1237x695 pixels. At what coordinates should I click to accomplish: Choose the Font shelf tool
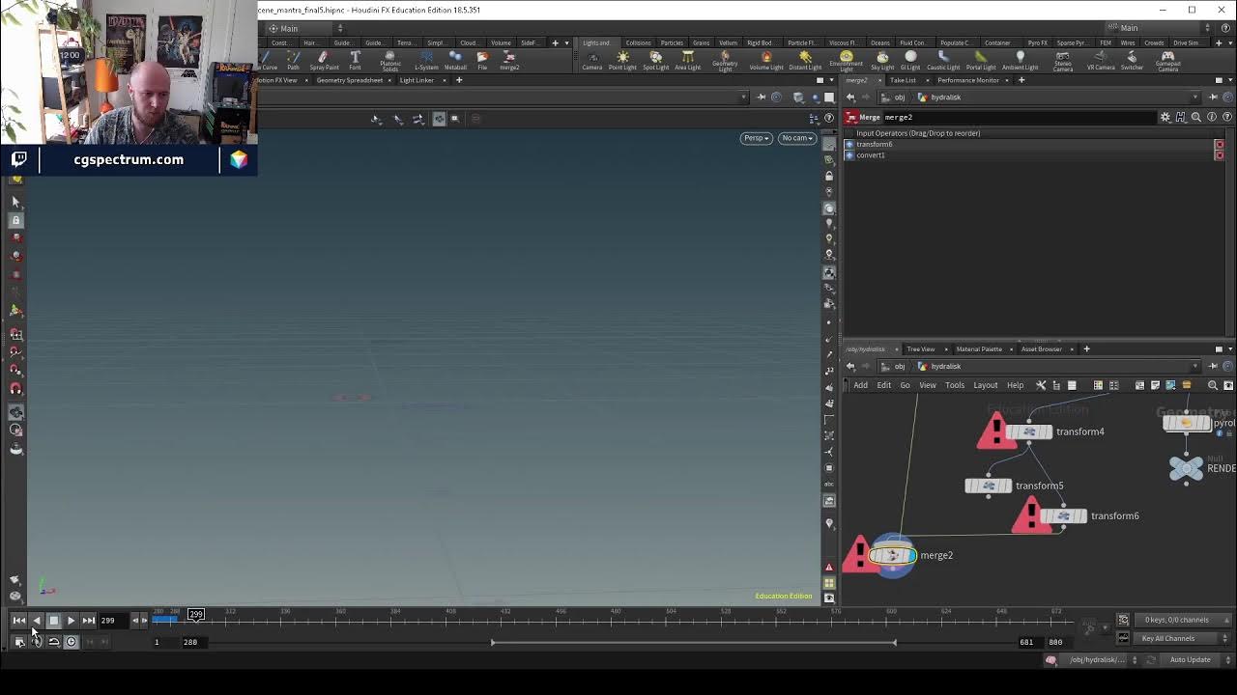pyautogui.click(x=355, y=60)
